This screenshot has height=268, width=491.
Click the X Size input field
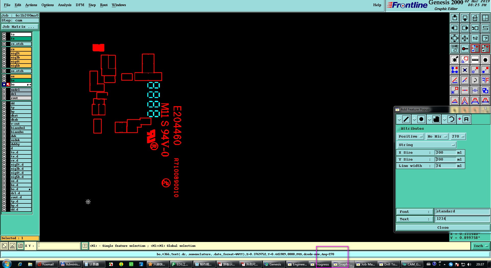tap(446, 153)
